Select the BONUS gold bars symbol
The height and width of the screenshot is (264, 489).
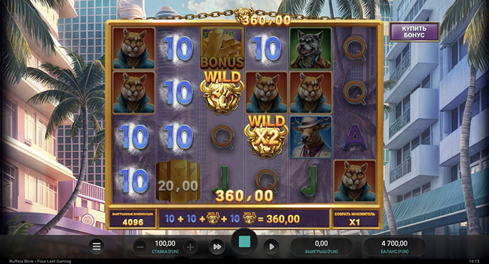(x=222, y=48)
